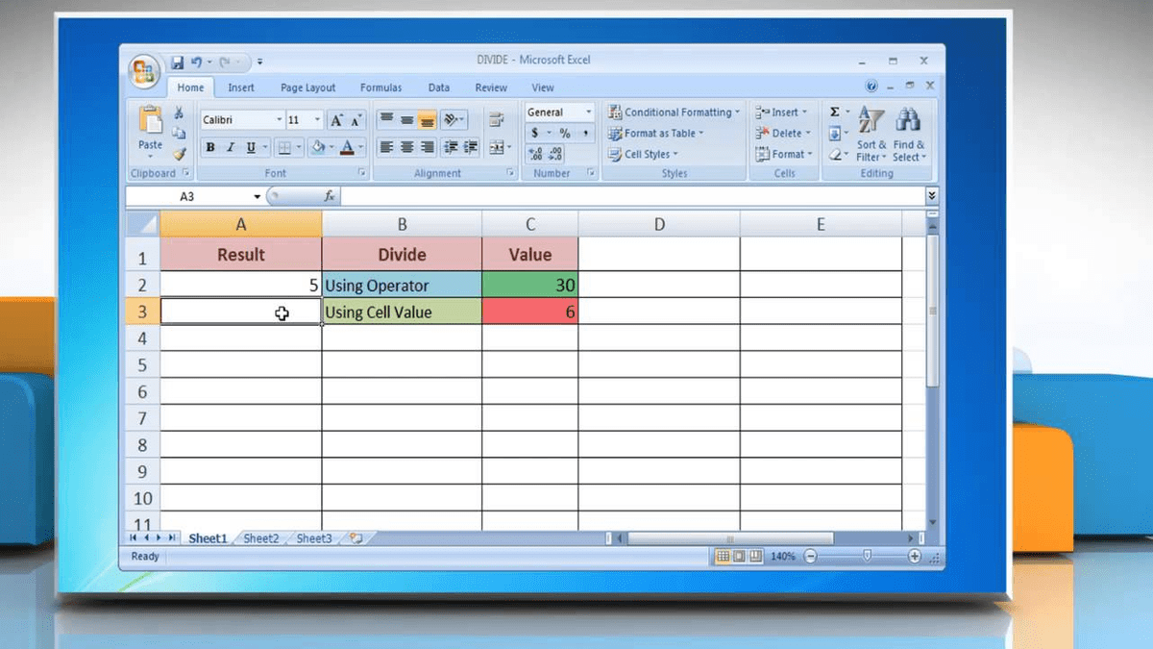Click the Percent Style icon
The image size is (1153, 649).
point(565,134)
